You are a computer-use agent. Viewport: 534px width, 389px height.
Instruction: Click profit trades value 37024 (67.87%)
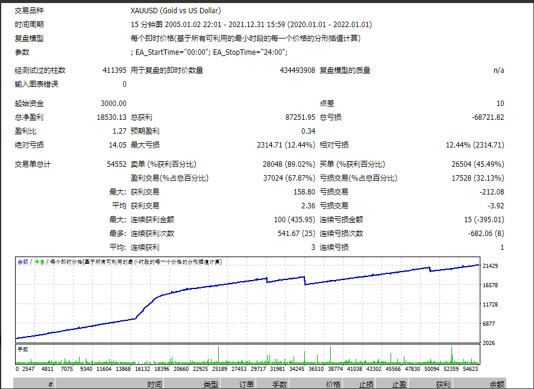(x=289, y=178)
